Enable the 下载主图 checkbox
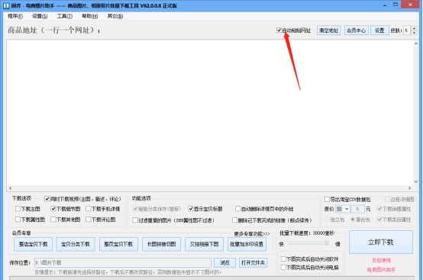Image resolution: width=423 pixels, height=280 pixels. (x=18, y=209)
